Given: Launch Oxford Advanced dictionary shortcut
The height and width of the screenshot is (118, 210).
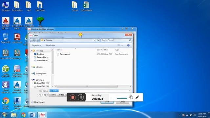Looking at the screenshot, I should tap(6, 87).
